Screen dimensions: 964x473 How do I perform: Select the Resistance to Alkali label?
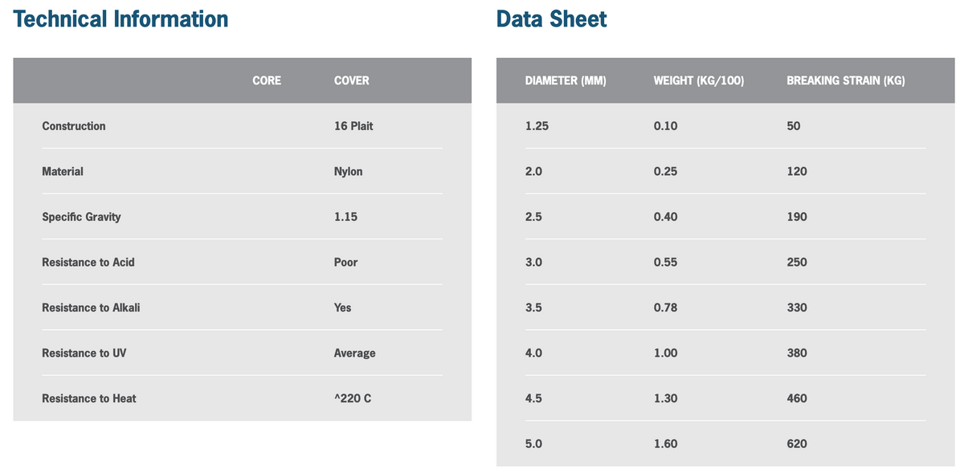(91, 308)
